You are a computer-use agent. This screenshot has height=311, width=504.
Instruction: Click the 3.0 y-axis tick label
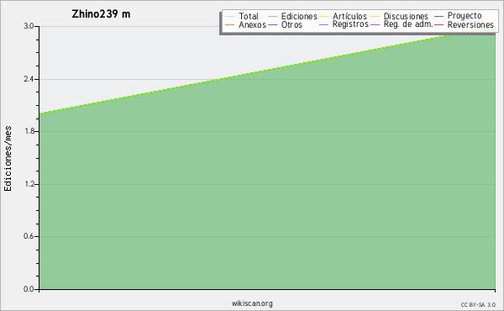point(29,26)
